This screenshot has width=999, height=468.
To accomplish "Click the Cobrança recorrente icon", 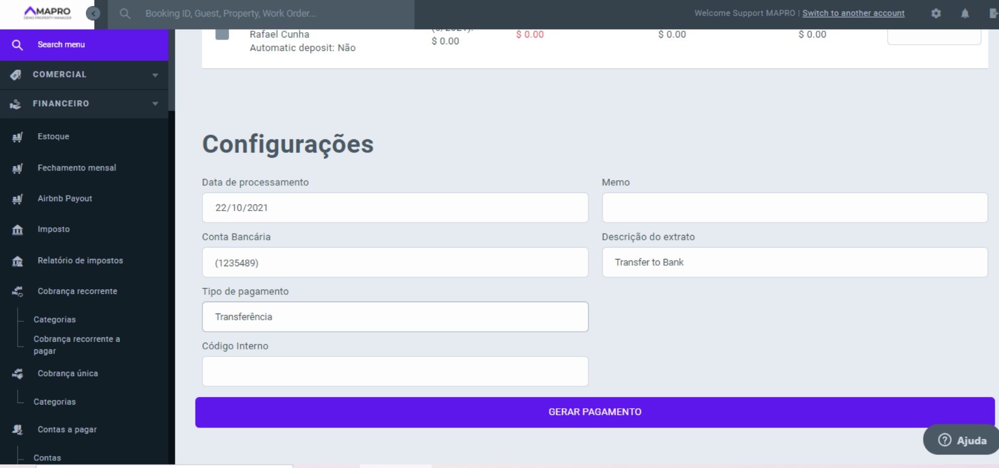I will pos(18,291).
